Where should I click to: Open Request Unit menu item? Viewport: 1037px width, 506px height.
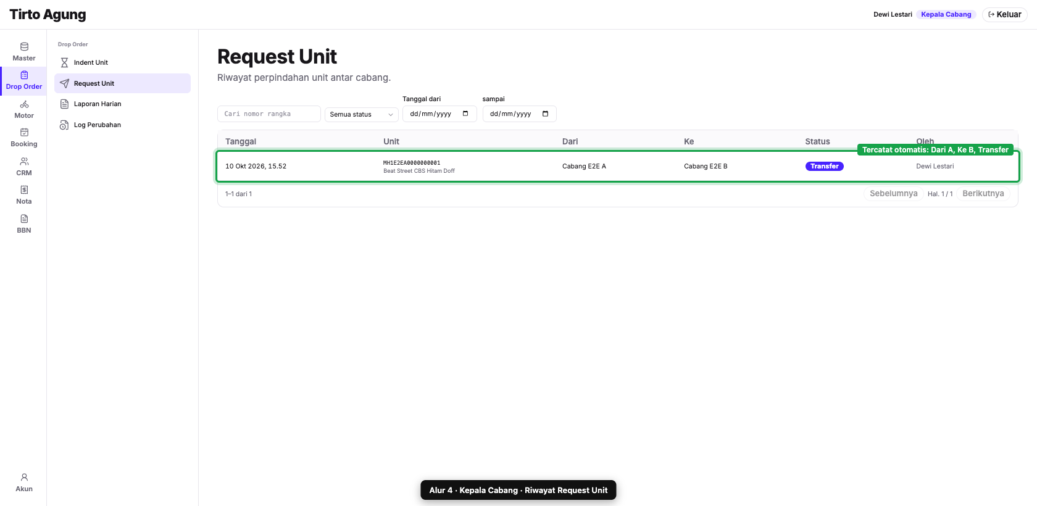[x=122, y=83]
